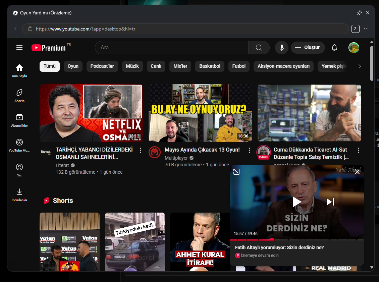Click the search magnifier button

(x=259, y=48)
